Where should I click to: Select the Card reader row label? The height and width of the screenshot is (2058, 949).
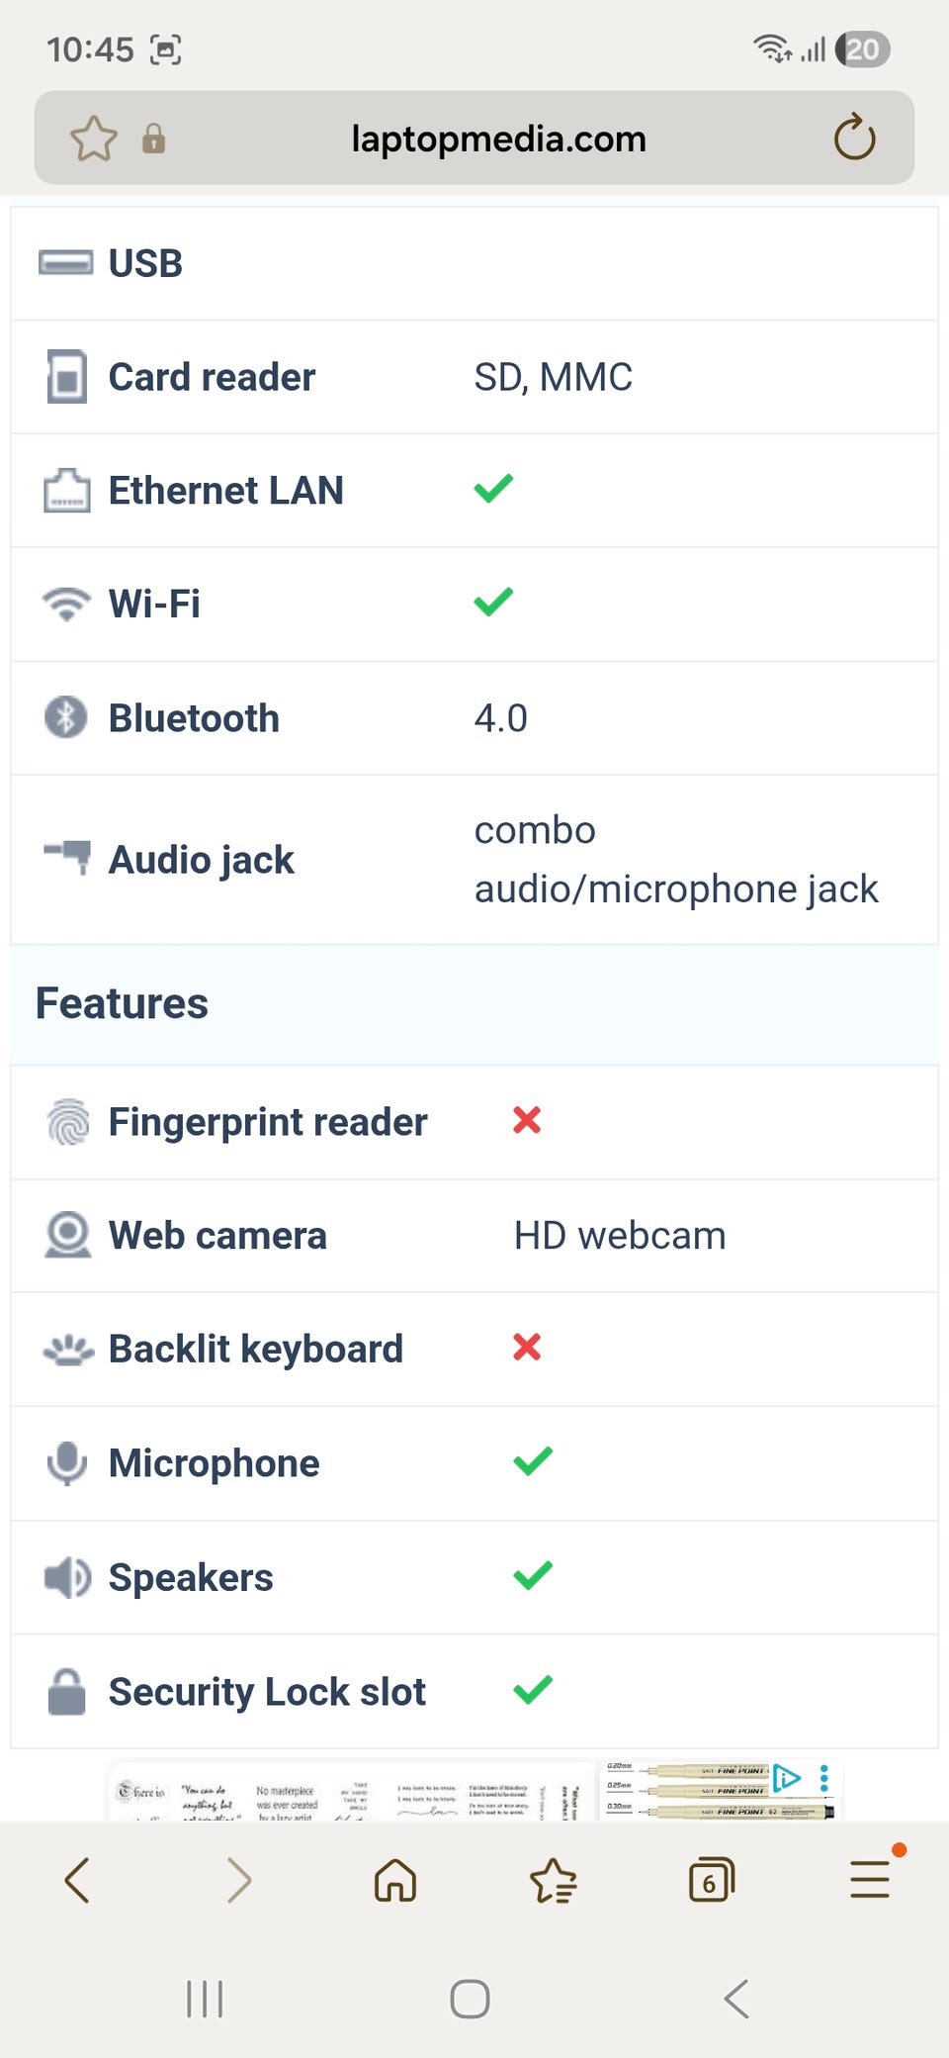212,377
